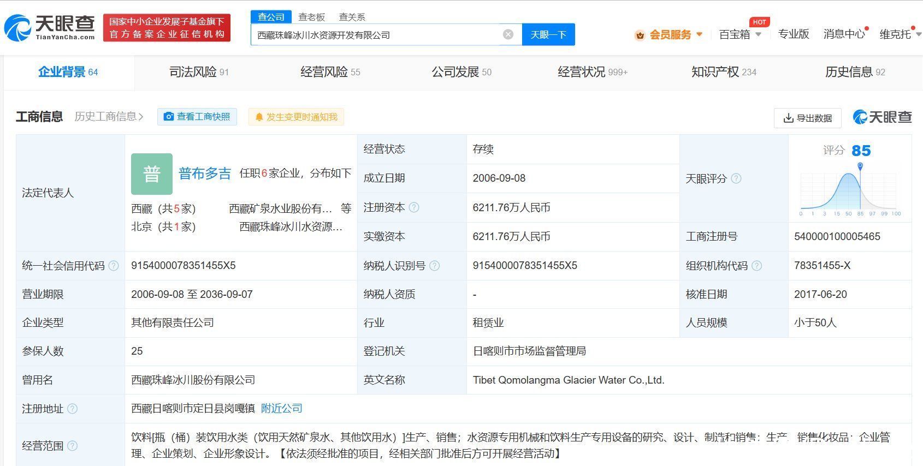Click approval date 2017-06-20

(821, 294)
